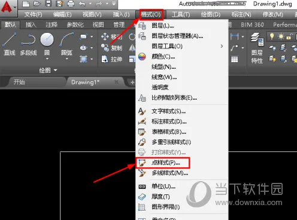
Task: Select the 圆弧 arc tool
Action: [x=66, y=44]
